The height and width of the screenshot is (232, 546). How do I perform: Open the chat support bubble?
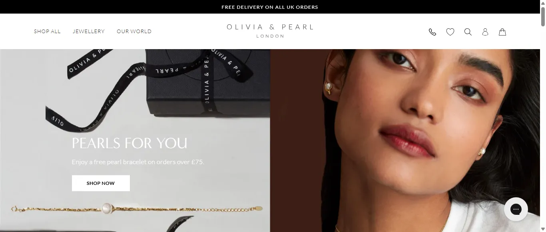[516, 209]
